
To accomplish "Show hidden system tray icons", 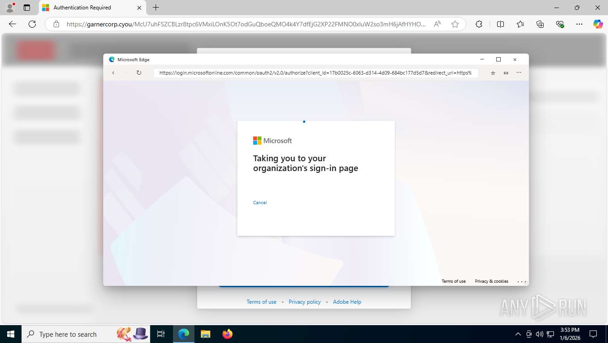I will point(518,334).
